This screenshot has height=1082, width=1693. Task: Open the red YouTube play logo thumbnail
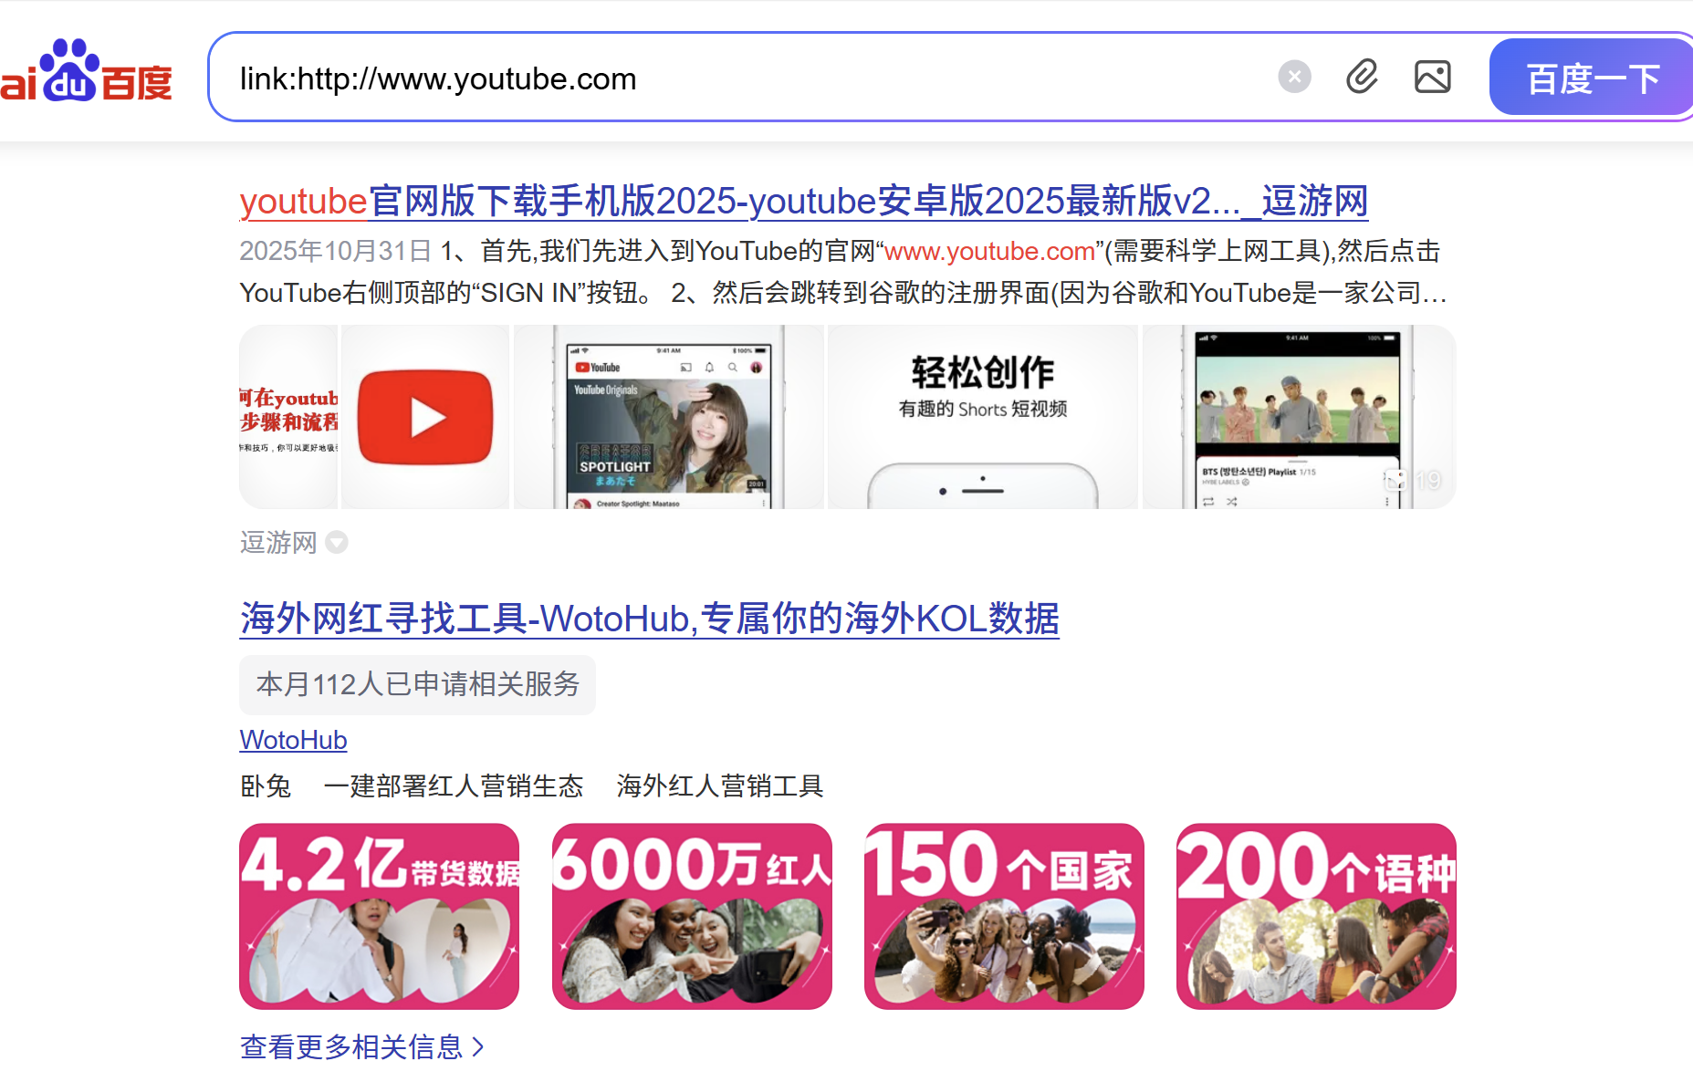[x=425, y=417]
